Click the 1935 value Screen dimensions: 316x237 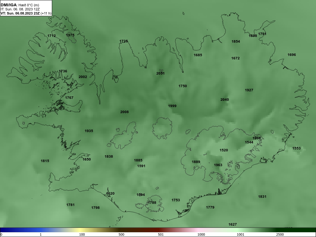point(89,131)
